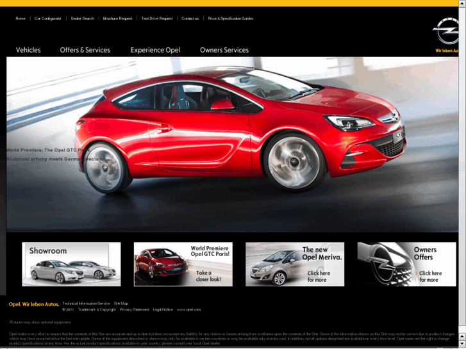
Task: Open Trademark & Copyright page
Action: pyautogui.click(x=97, y=309)
